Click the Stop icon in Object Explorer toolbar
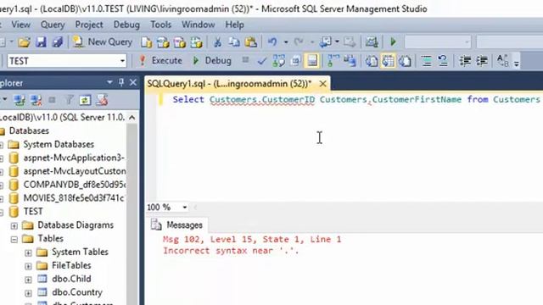 tap(53, 100)
